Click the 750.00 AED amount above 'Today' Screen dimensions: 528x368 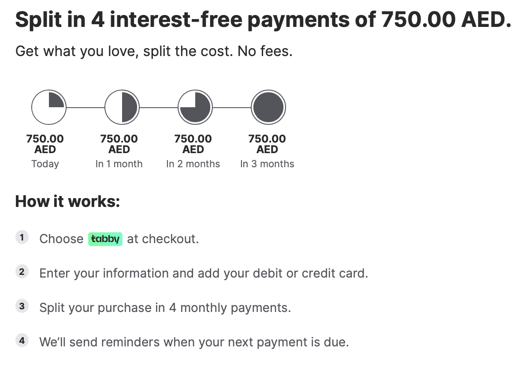pos(45,144)
